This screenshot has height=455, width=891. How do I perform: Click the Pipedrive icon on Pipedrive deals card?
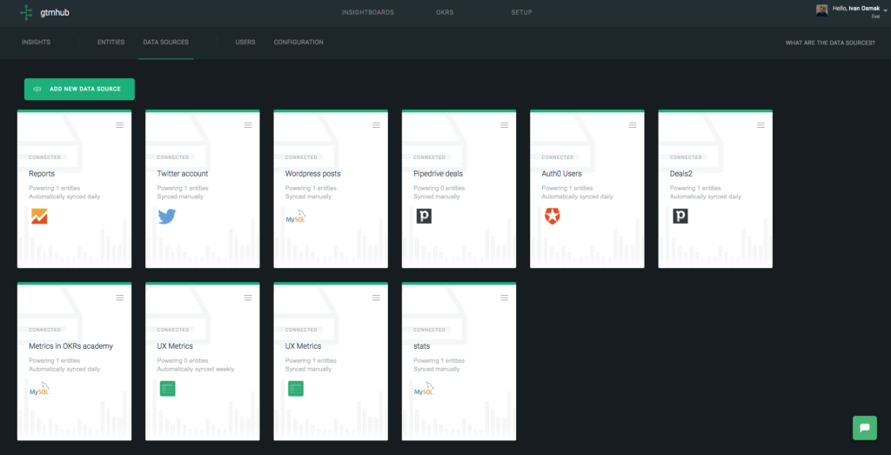pos(424,216)
